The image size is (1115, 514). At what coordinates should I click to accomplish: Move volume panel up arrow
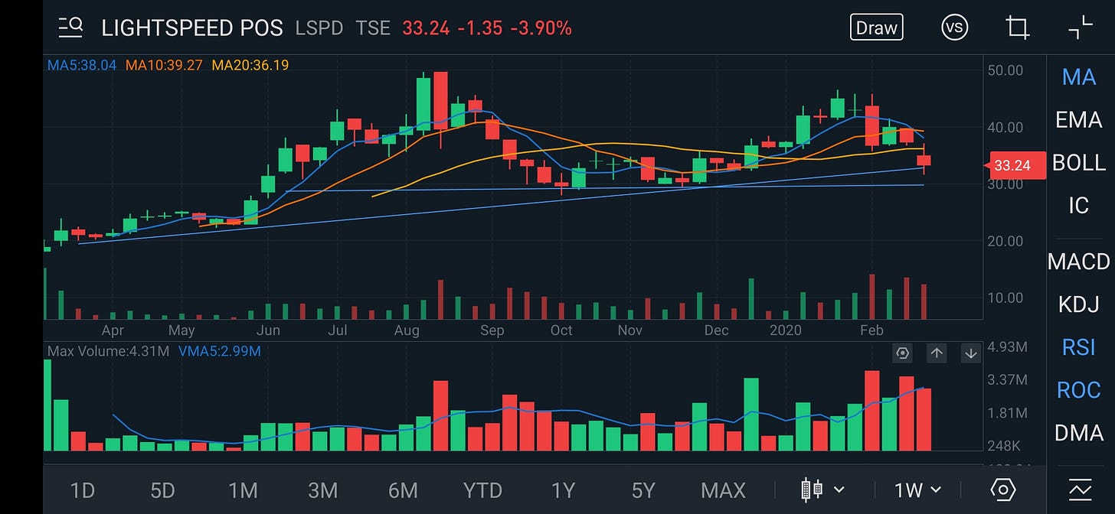[937, 353]
